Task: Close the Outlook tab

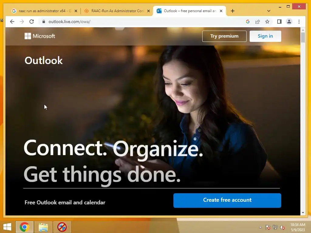Action: point(221,11)
